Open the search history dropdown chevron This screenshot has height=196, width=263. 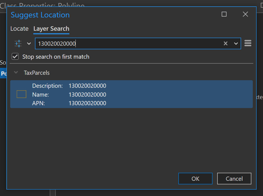tap(236, 43)
